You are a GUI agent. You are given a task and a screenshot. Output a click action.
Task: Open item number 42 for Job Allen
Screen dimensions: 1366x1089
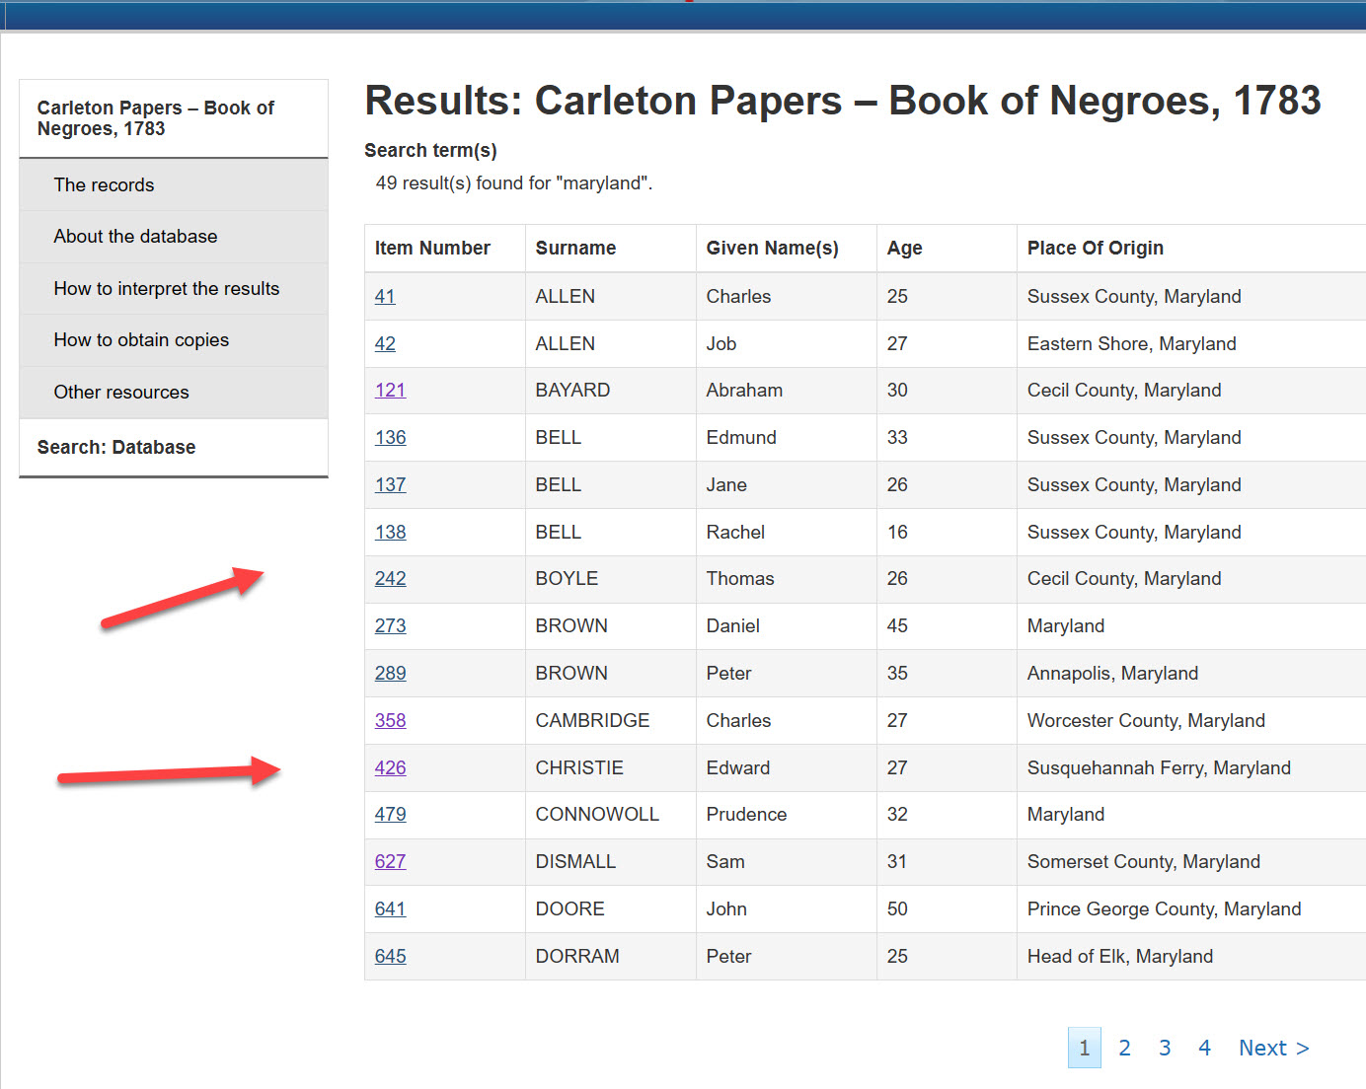point(385,343)
